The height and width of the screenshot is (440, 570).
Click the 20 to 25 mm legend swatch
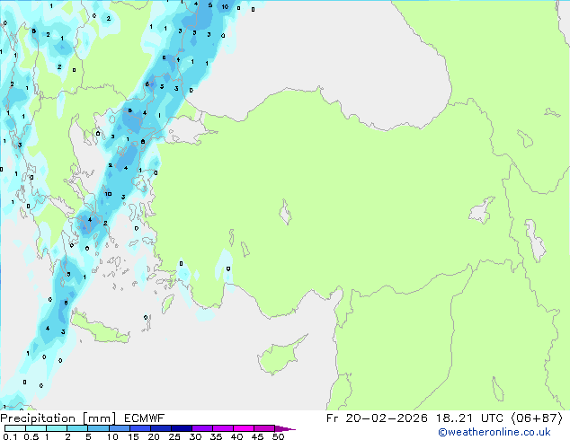[x=160, y=428]
